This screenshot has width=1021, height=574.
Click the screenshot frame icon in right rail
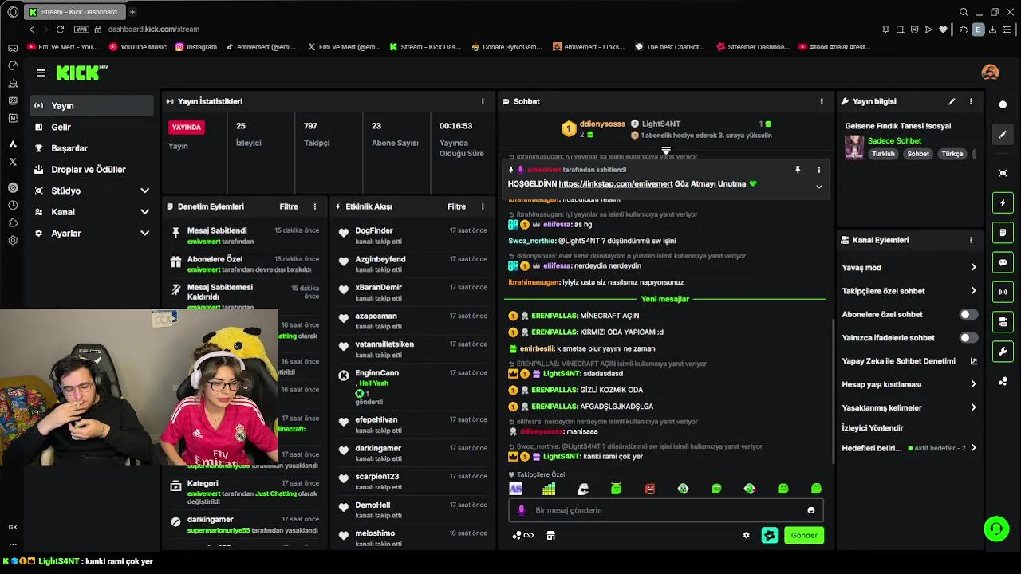1003,173
